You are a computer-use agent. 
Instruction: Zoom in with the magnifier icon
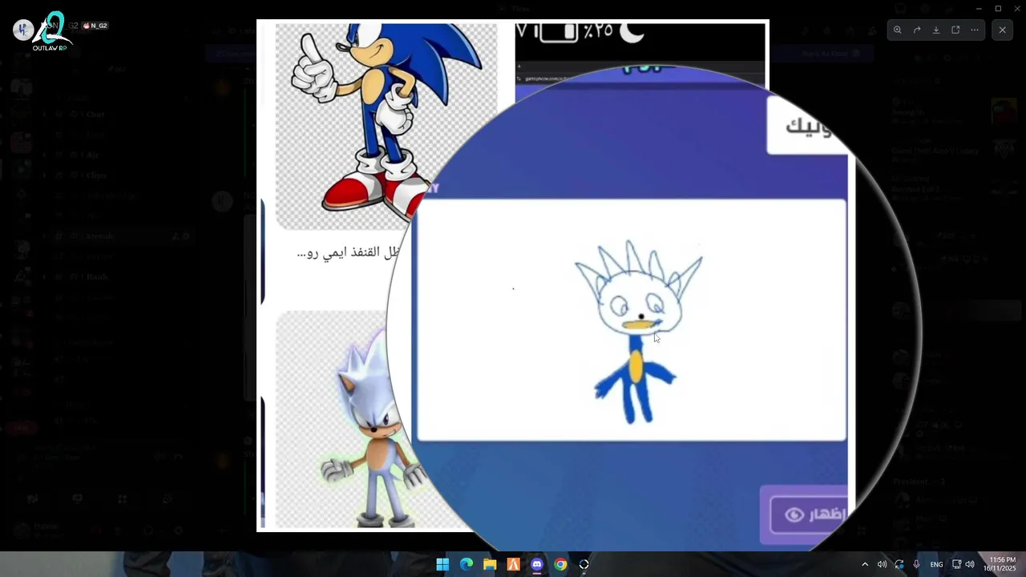[898, 30]
